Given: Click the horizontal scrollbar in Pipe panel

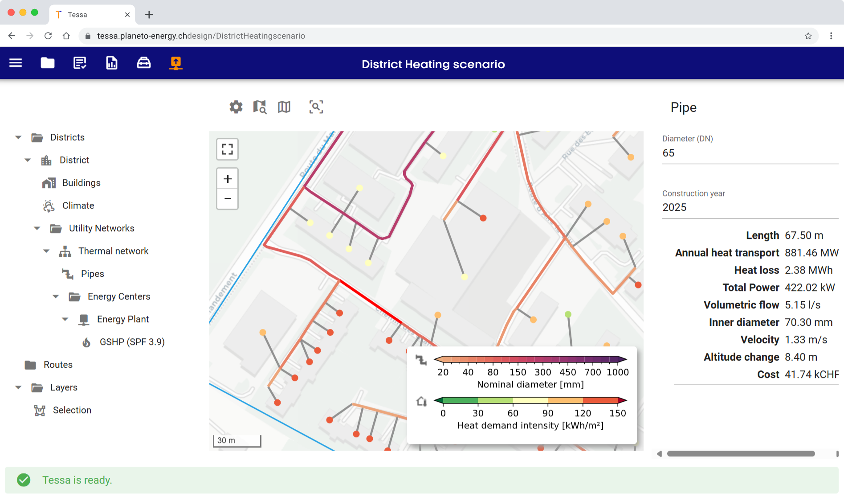Looking at the screenshot, I should pos(741,454).
